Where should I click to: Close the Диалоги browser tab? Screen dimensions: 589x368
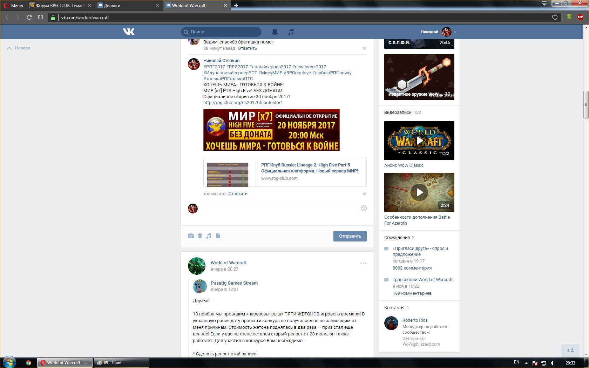point(157,6)
